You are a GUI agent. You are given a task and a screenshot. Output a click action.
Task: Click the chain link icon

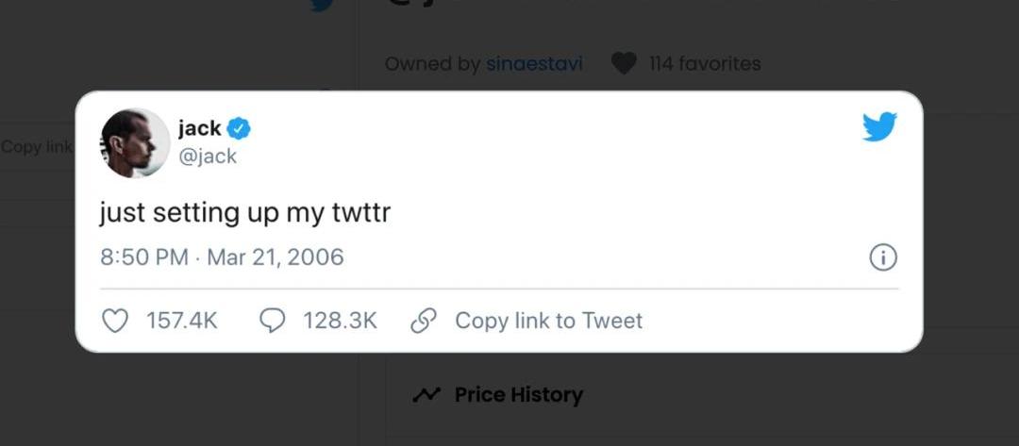(x=424, y=322)
